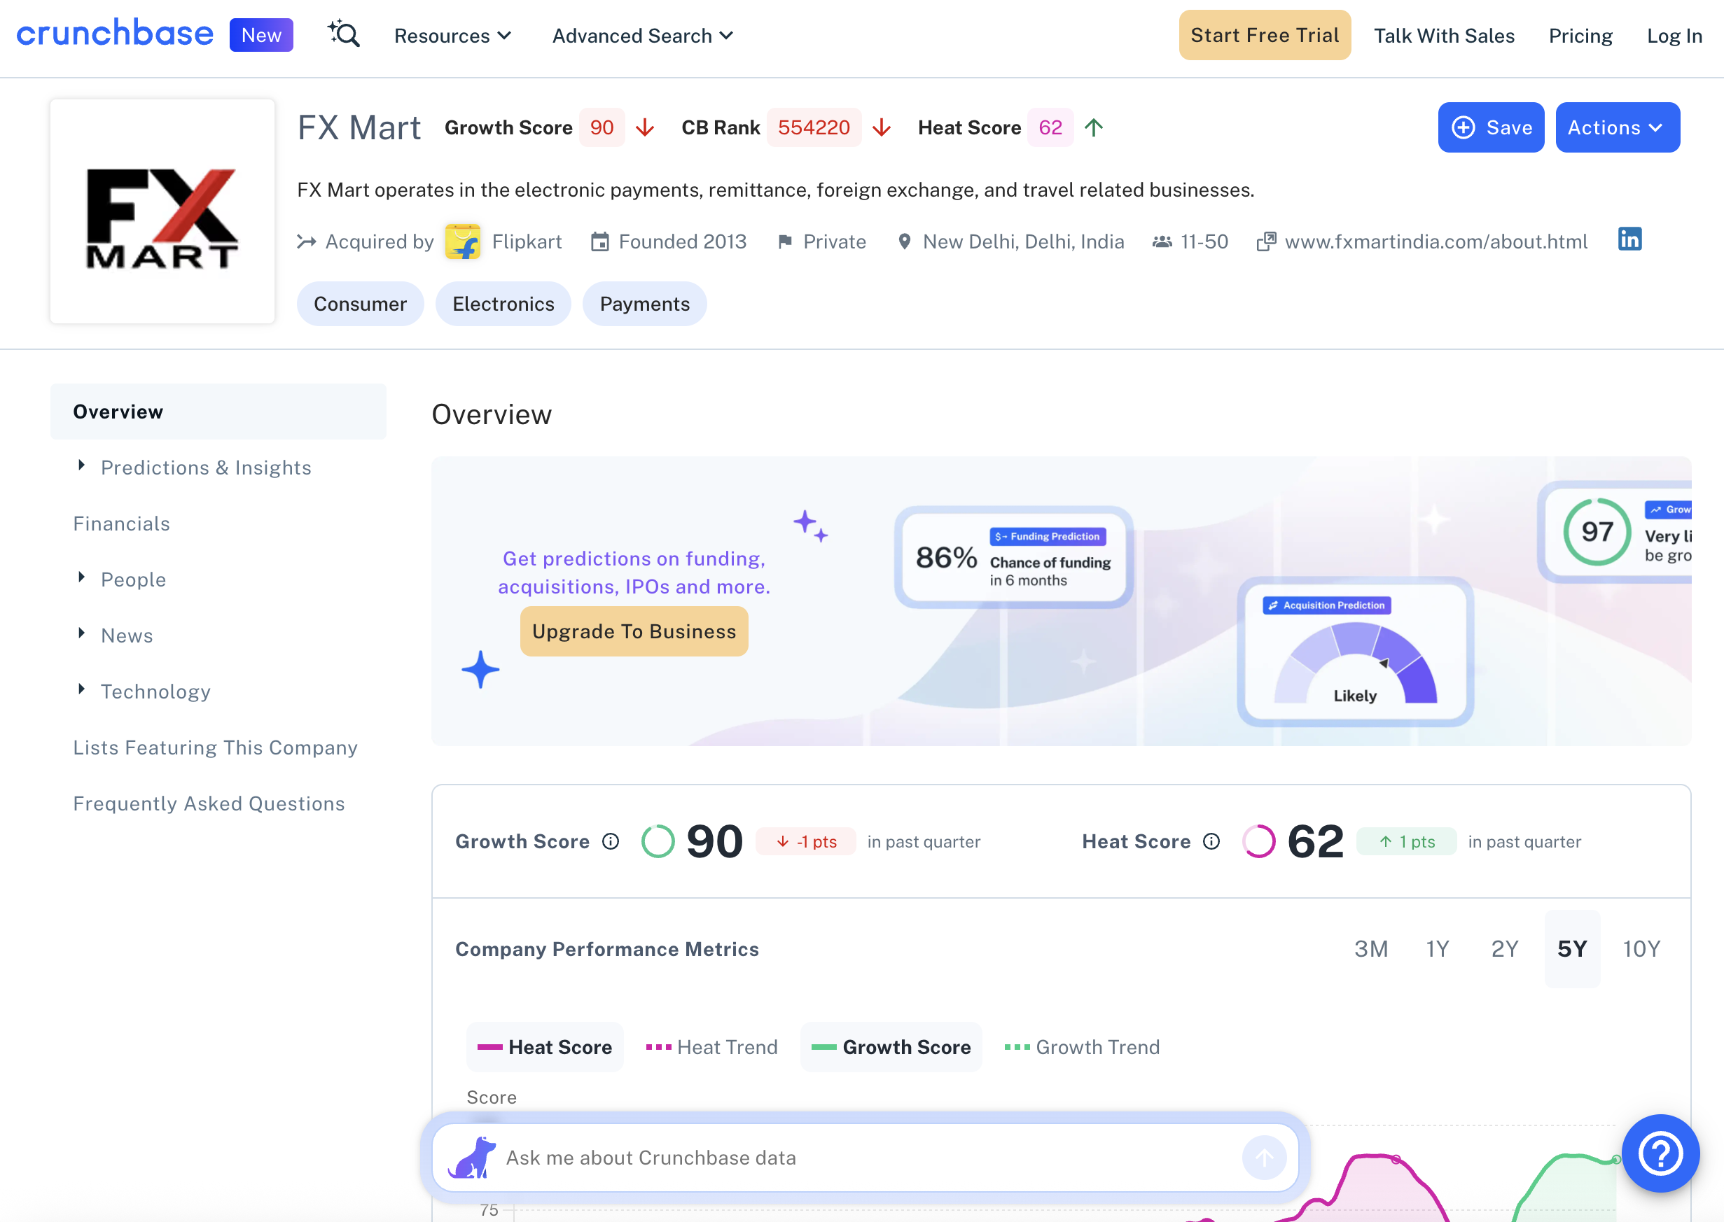Image resolution: width=1724 pixels, height=1222 pixels.
Task: Toggle Growth Trend legend series
Action: [x=1082, y=1046]
